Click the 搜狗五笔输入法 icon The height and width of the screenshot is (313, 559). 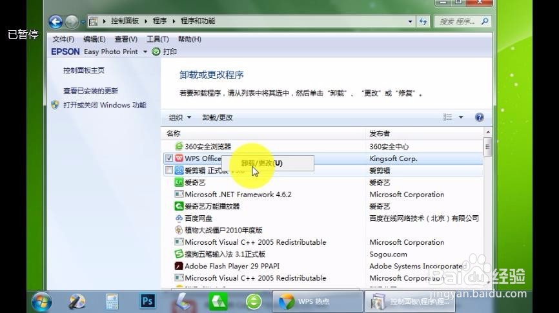click(x=179, y=254)
